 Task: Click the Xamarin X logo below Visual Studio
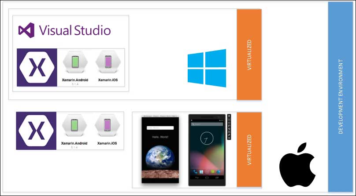pos(37,67)
